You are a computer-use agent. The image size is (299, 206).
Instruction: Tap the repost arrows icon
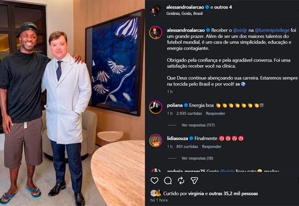[x=181, y=180]
